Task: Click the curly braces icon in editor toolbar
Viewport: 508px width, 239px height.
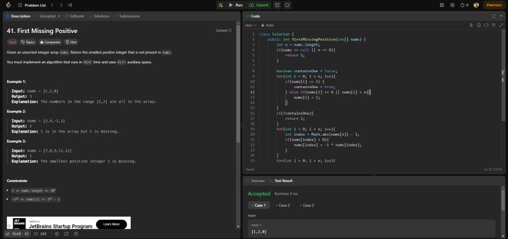Action: coord(486,25)
